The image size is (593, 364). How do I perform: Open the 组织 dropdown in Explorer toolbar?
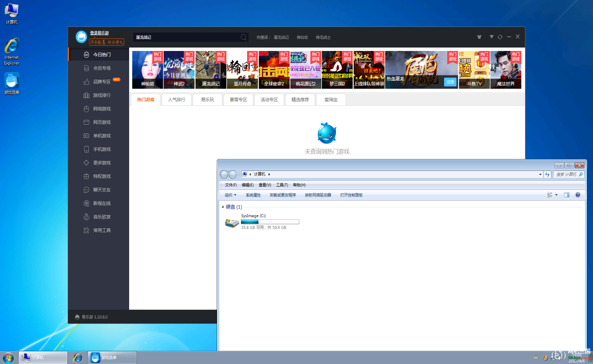[x=231, y=195]
